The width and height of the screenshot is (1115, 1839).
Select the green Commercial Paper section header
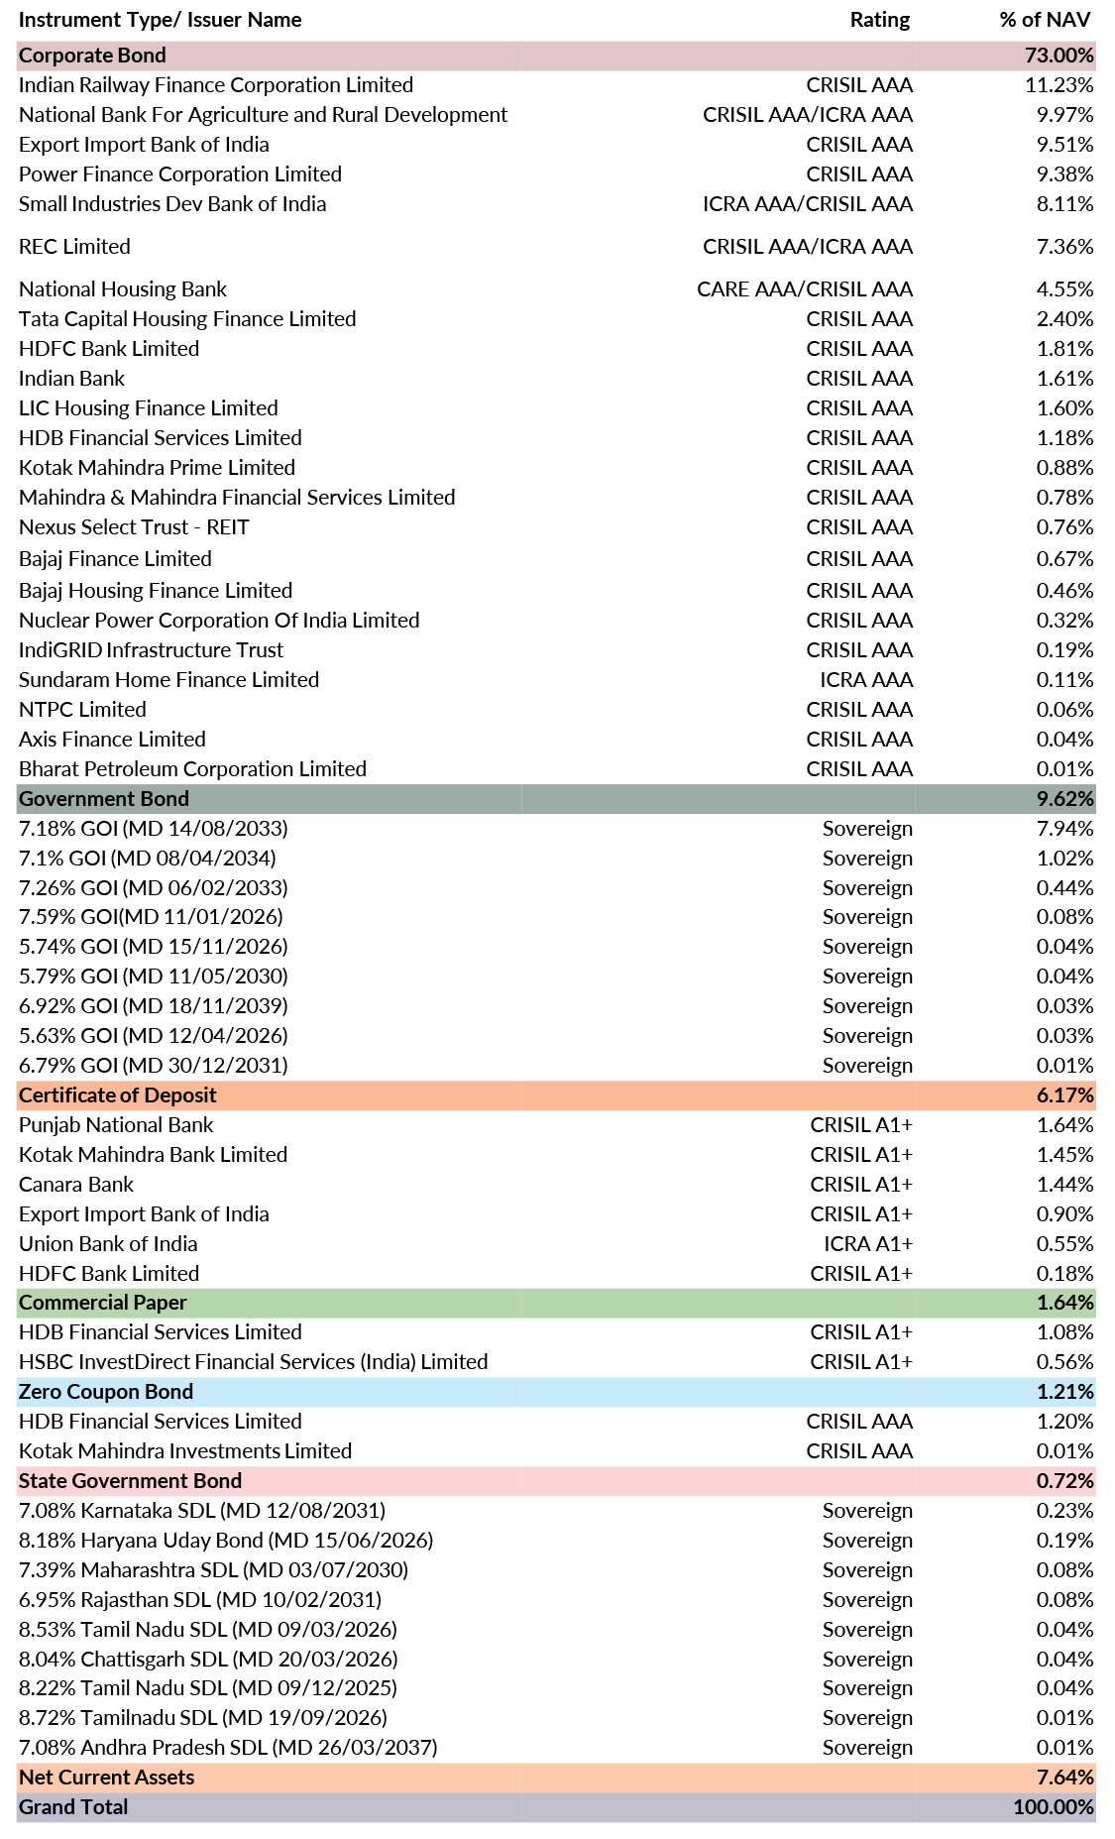point(102,1303)
